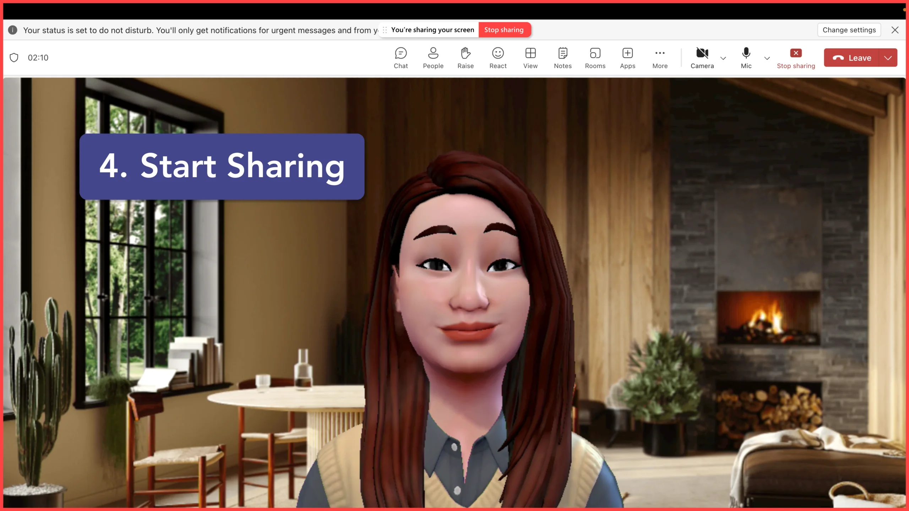909x511 pixels.
Task: Click the red Leave button
Action: [x=852, y=58]
